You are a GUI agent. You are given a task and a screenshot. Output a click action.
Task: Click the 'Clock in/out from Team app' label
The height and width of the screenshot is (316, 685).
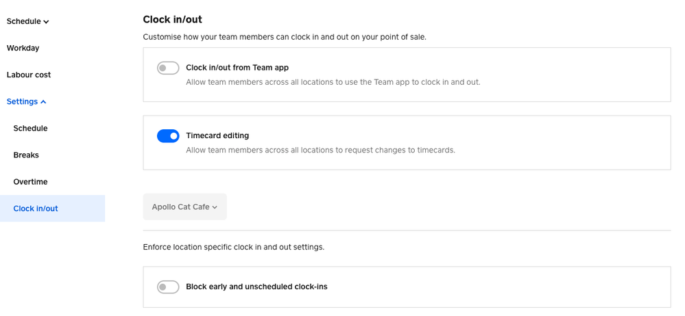tap(237, 68)
